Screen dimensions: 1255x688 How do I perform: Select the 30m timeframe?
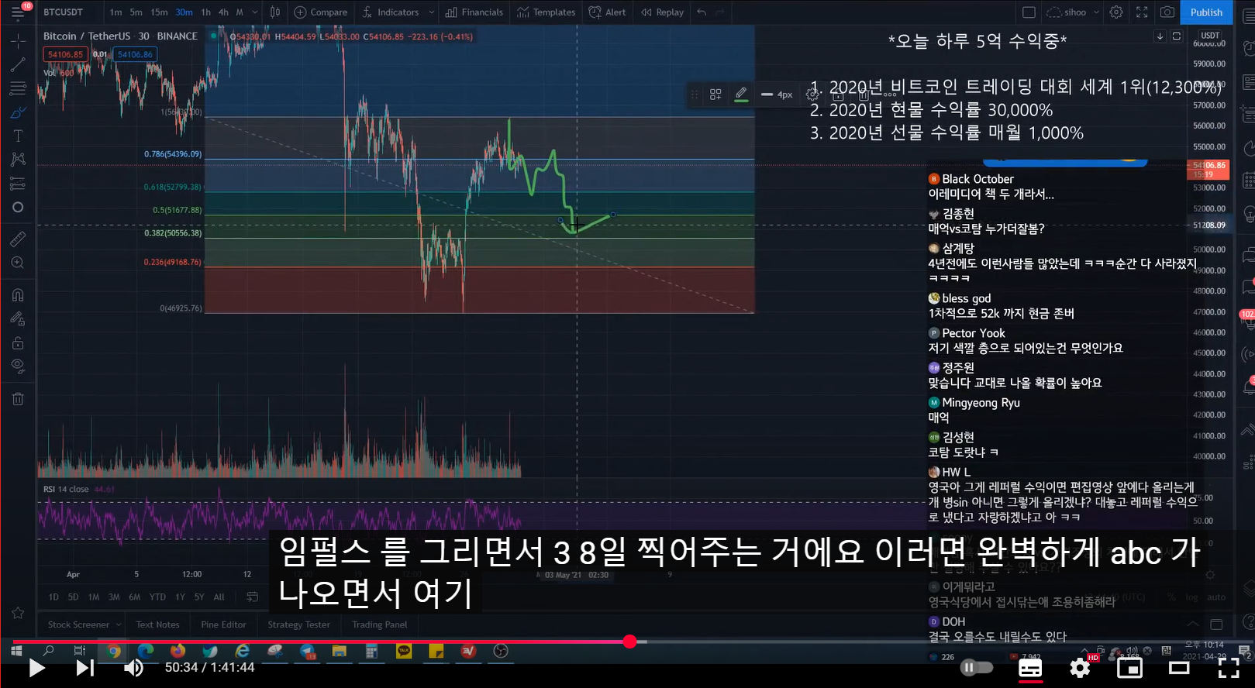pyautogui.click(x=184, y=12)
